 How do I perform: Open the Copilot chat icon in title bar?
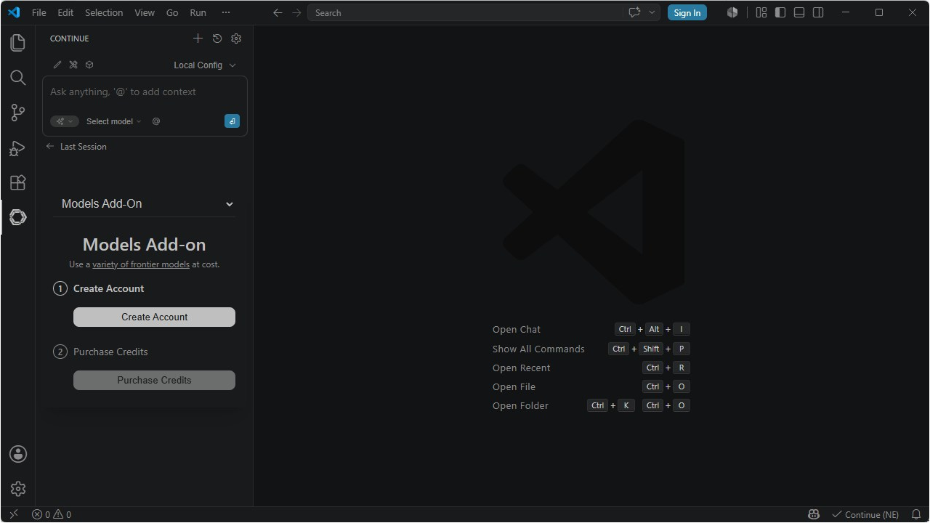point(634,12)
